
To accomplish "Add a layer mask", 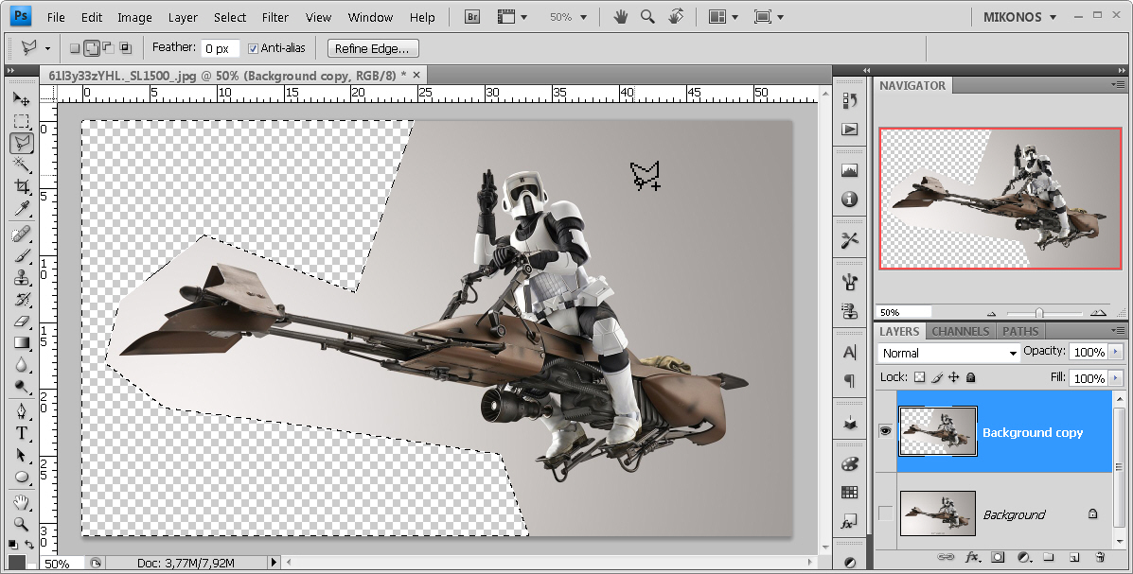I will pos(998,557).
